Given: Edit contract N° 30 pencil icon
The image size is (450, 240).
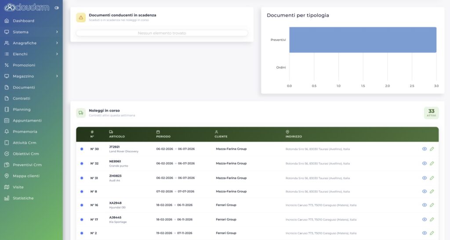Looking at the screenshot, I should coord(432,149).
